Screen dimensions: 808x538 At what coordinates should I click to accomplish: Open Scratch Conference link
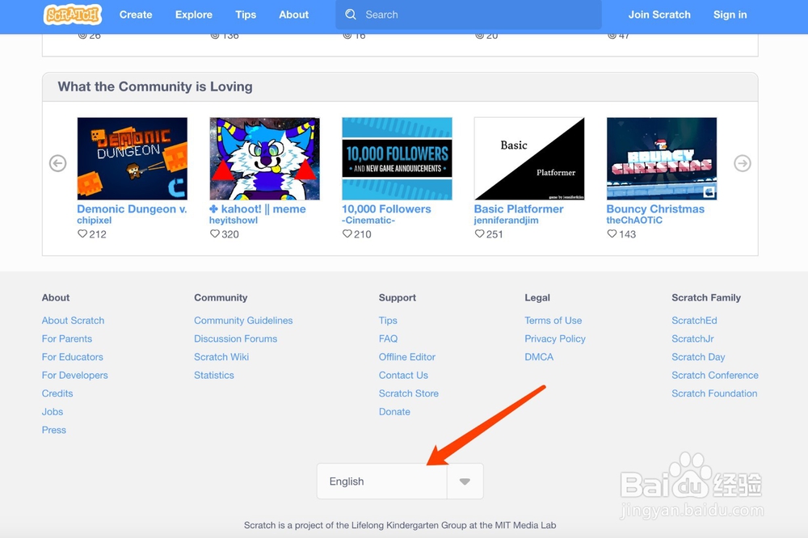[715, 375]
